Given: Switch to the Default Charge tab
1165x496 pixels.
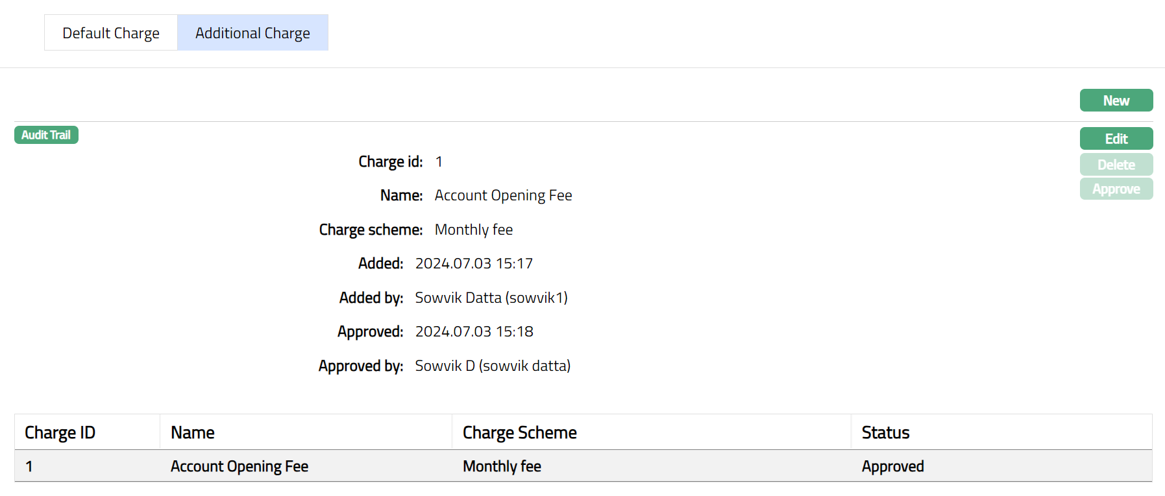Looking at the screenshot, I should [111, 33].
